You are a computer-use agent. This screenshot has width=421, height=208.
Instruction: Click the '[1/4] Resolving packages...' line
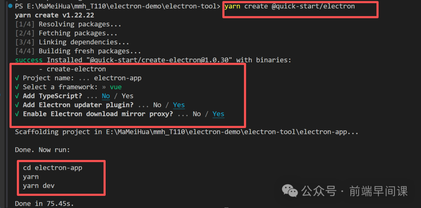[x=68, y=24]
